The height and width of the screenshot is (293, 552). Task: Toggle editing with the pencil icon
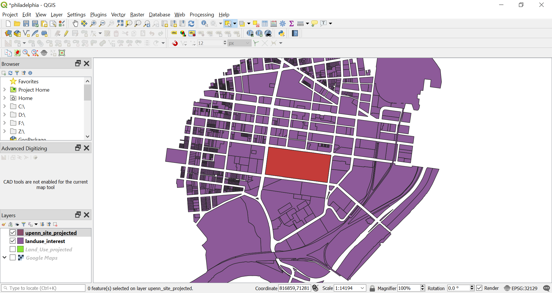66,33
